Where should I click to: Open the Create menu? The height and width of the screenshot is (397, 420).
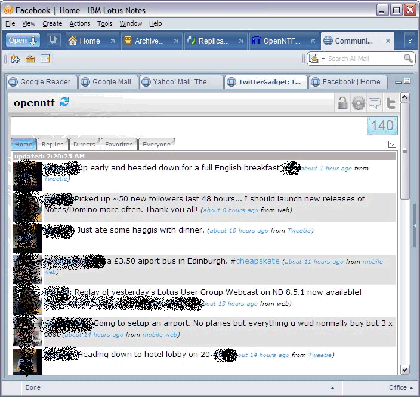click(x=52, y=24)
